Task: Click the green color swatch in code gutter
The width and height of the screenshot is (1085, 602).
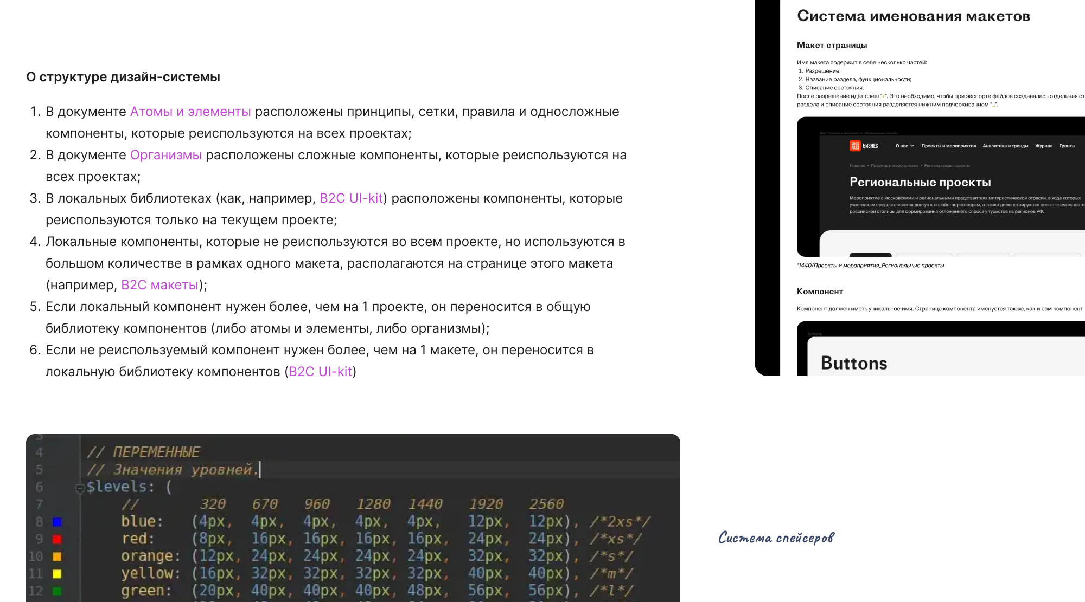Action: 57,591
